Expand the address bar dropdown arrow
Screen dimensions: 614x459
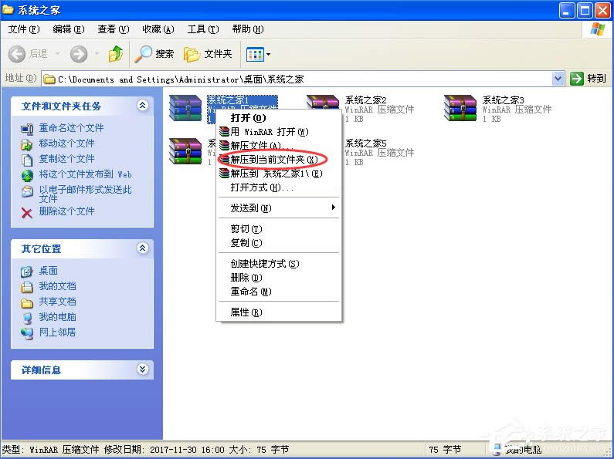point(558,79)
